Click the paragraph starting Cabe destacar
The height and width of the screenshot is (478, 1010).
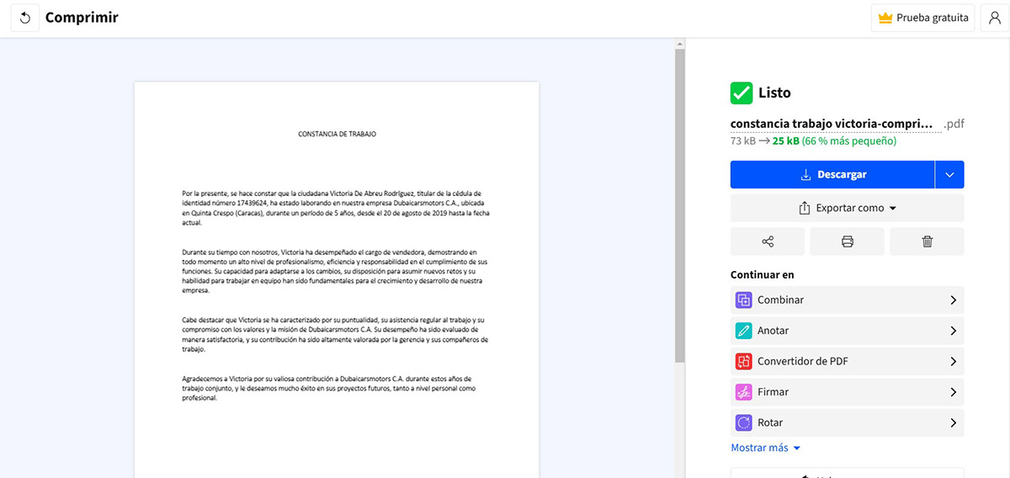point(335,334)
